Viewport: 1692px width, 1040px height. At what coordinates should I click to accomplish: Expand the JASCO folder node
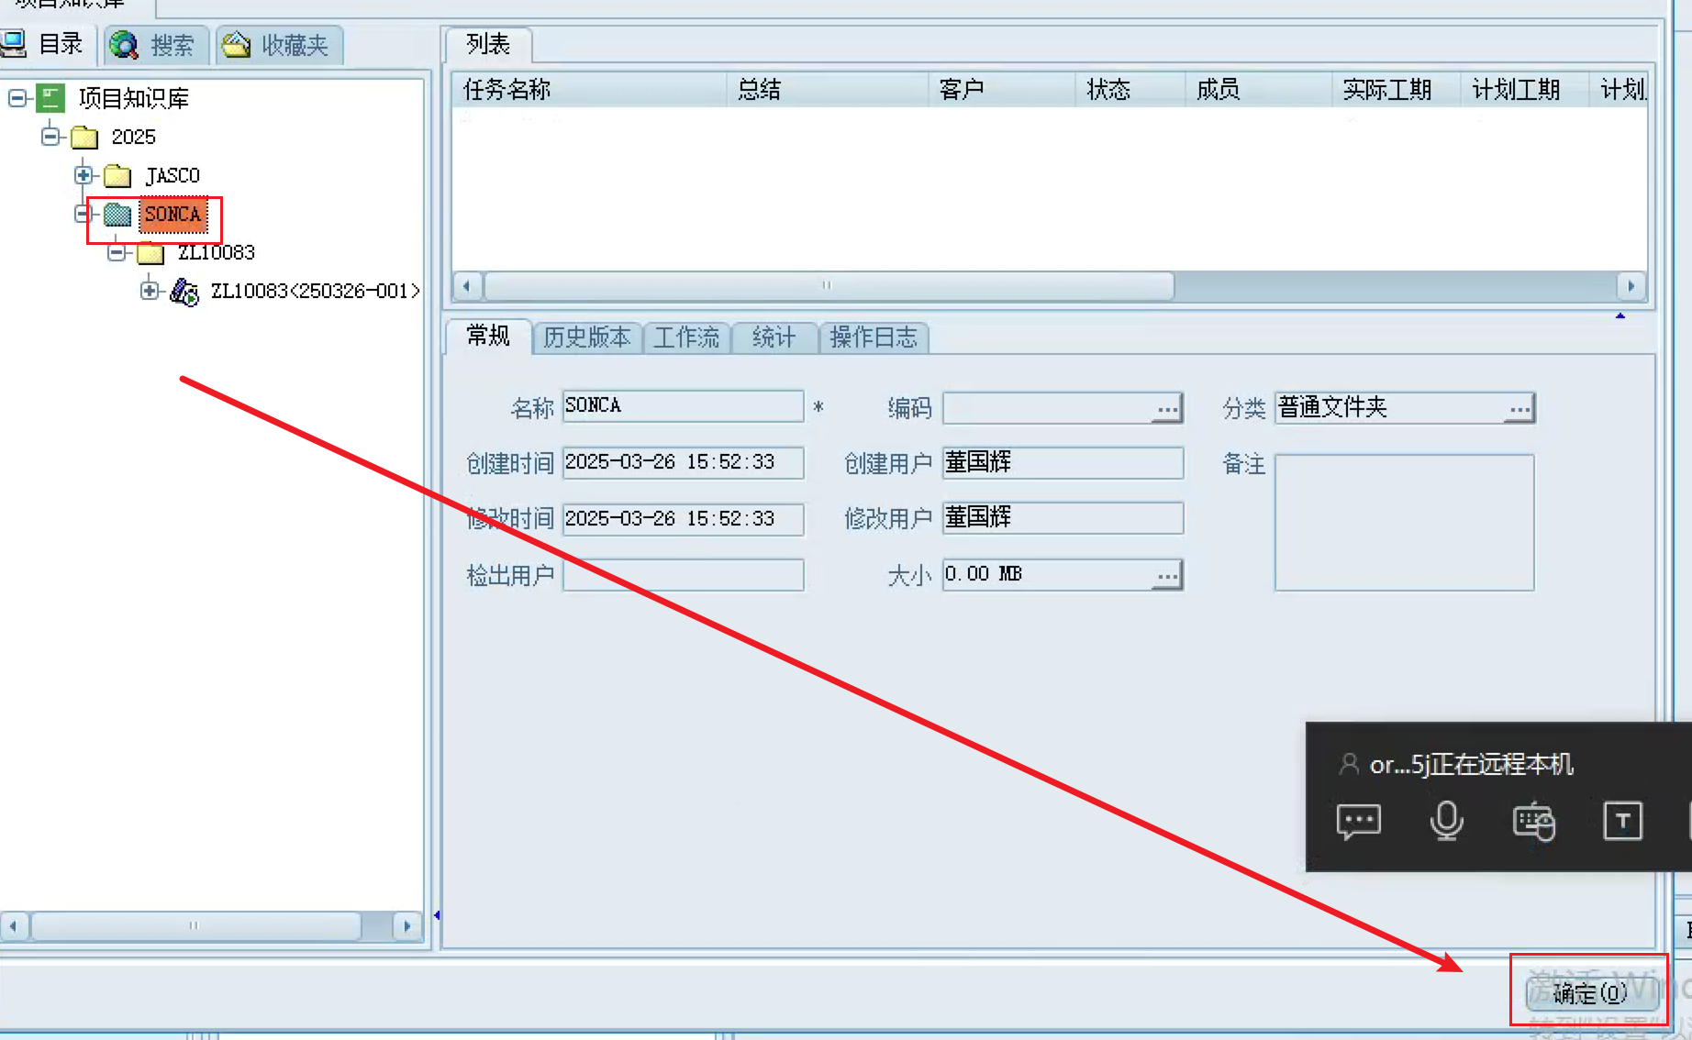[83, 174]
